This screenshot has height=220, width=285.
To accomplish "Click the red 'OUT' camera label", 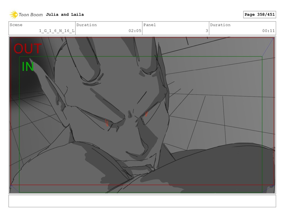I will pyautogui.click(x=28, y=48).
